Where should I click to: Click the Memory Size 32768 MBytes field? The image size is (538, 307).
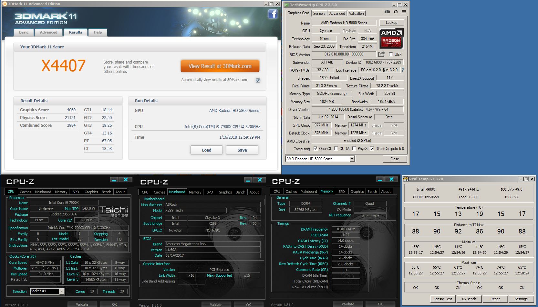[305, 210]
